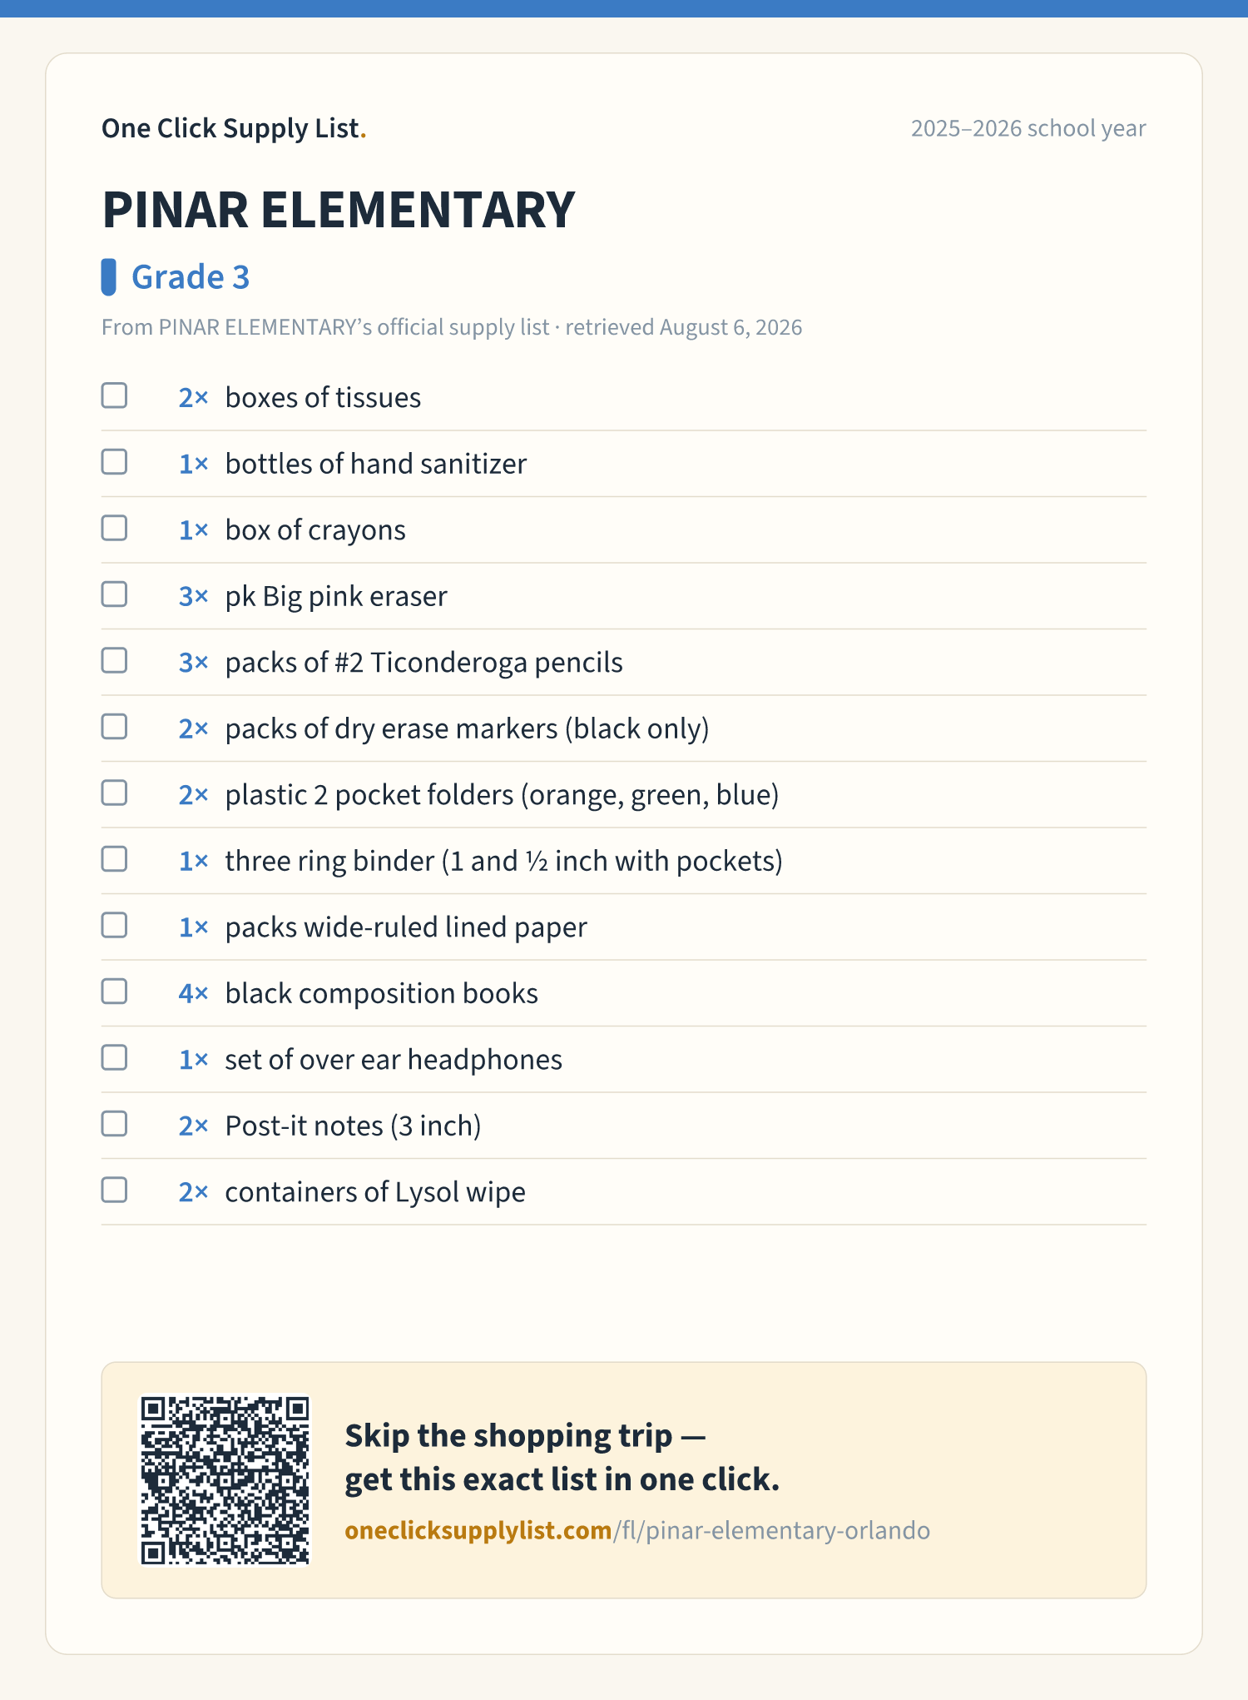Image resolution: width=1248 pixels, height=1700 pixels.
Task: Click the QR code image
Action: pos(225,1480)
